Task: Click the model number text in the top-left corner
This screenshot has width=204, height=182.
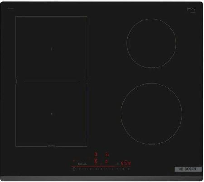Action: pyautogui.click(x=11, y=8)
